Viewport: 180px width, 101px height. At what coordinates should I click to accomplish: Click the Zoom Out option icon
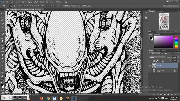pos(14,6)
